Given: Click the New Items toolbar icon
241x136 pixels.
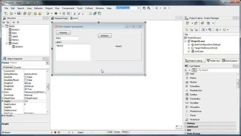Looking at the screenshot, I should coord(6,14).
